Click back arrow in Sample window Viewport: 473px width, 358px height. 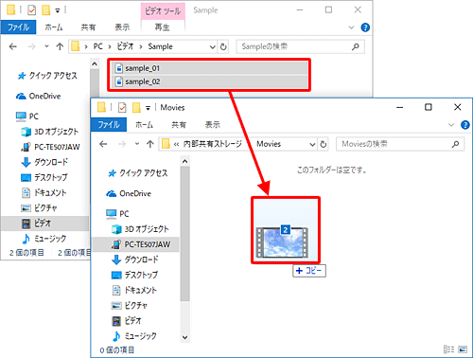pyautogui.click(x=13, y=46)
